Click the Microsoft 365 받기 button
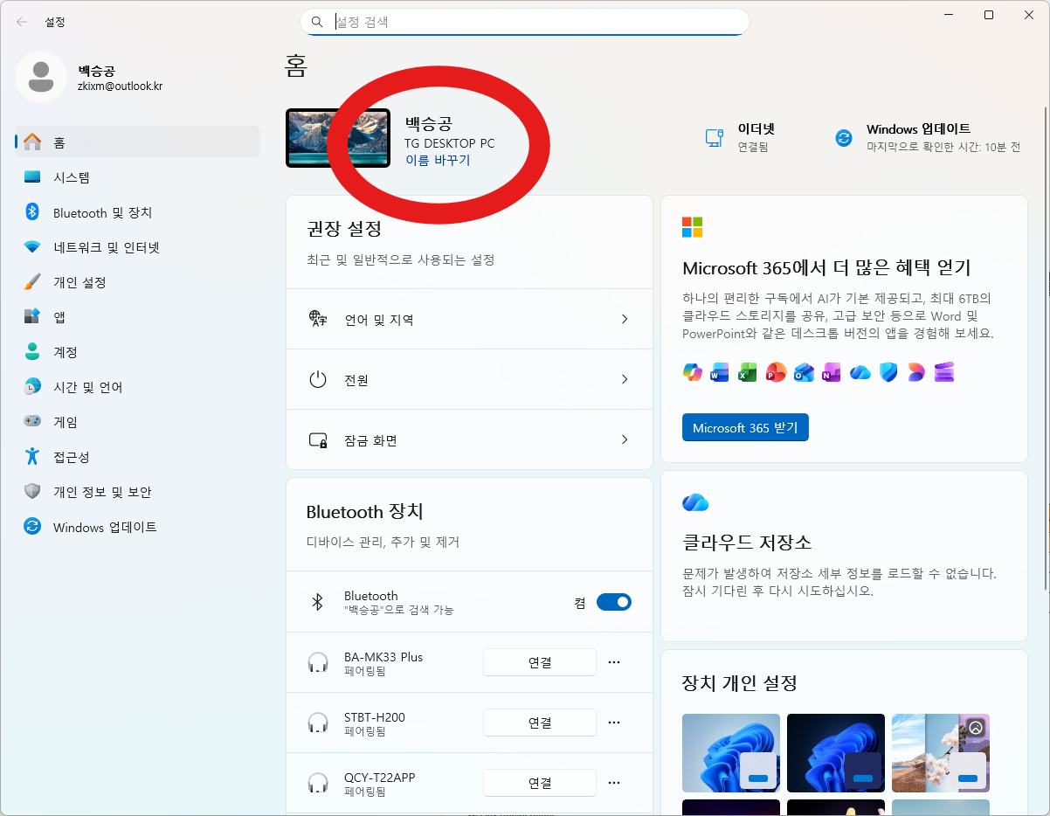Screen dimensions: 1050x816 [x=745, y=428]
